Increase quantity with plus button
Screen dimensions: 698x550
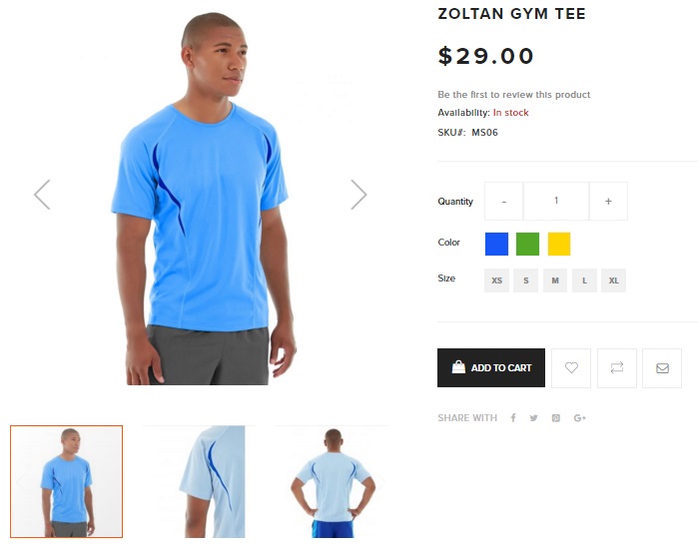point(608,201)
